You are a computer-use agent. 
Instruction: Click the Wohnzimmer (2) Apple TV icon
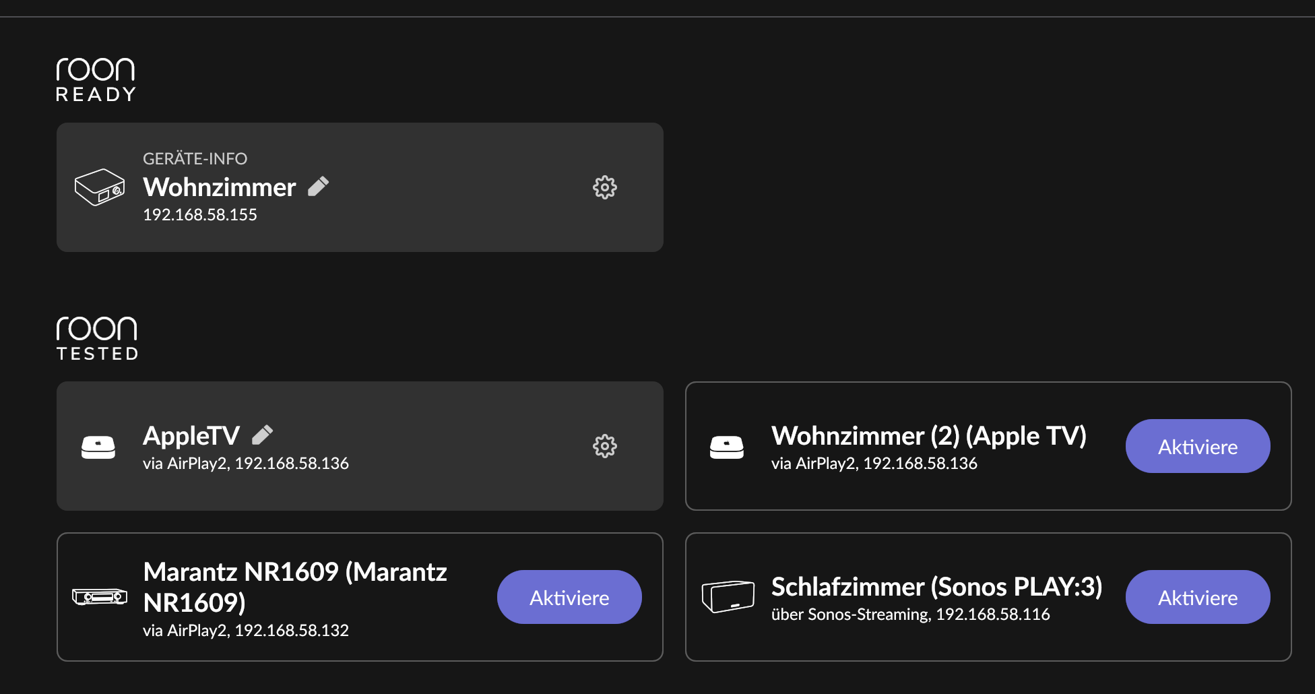(x=727, y=447)
